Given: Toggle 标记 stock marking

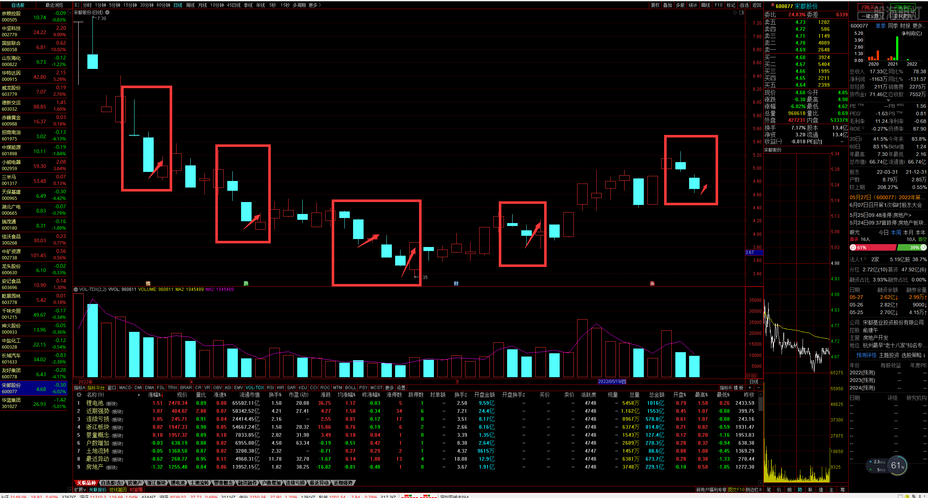Looking at the screenshot, I should pyautogui.click(x=731, y=5).
